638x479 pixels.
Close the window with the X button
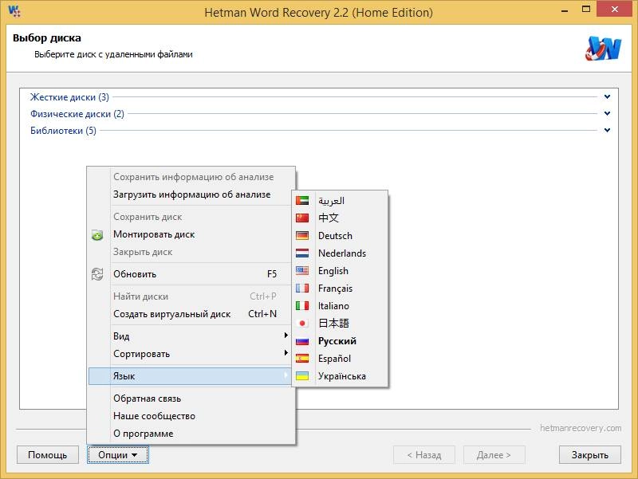pyautogui.click(x=614, y=9)
